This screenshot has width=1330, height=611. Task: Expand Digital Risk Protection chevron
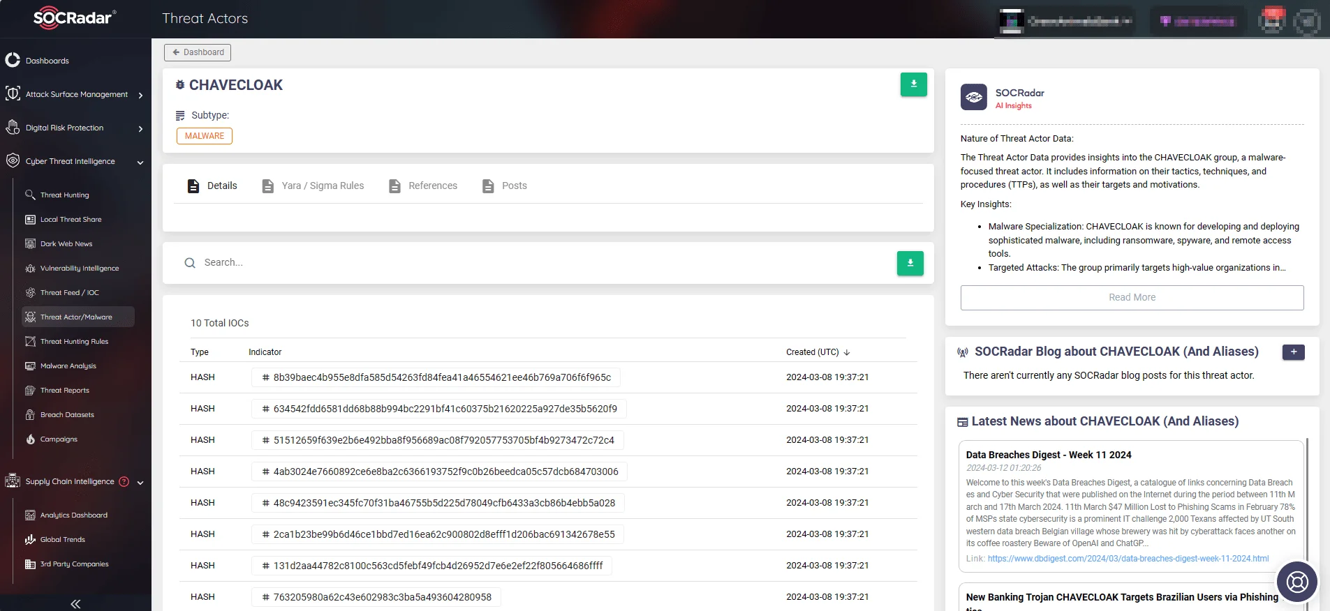tap(140, 128)
